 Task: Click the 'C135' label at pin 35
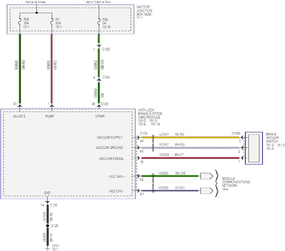104,104
